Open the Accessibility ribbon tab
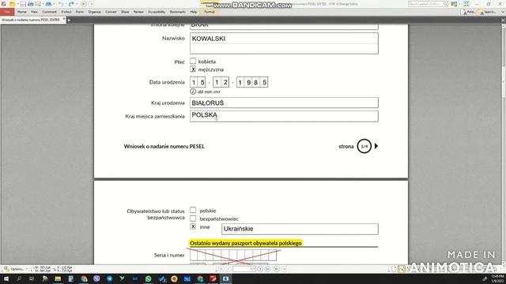506x284 pixels. (157, 12)
